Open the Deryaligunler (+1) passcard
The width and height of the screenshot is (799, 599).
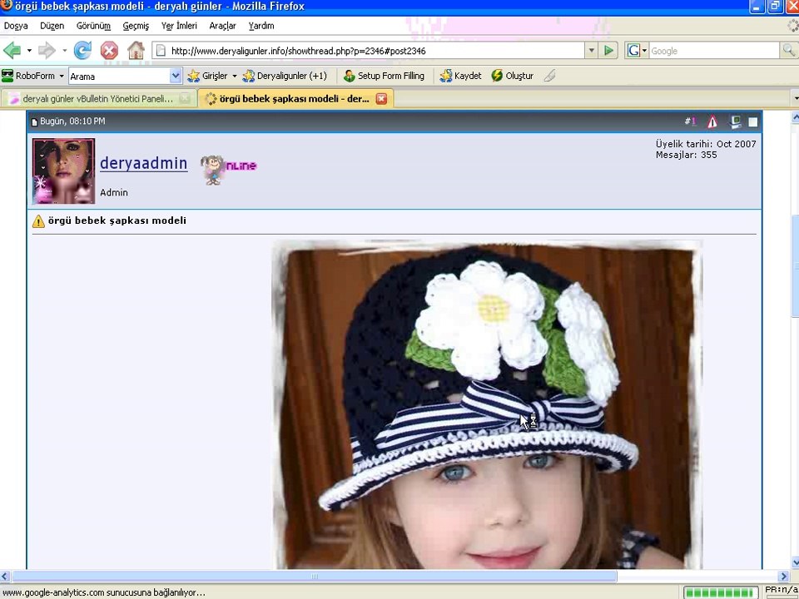[x=285, y=76]
